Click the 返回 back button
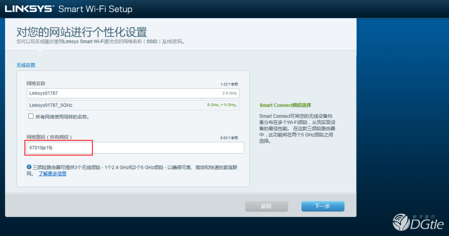449x236 pixels. pyautogui.click(x=266, y=206)
